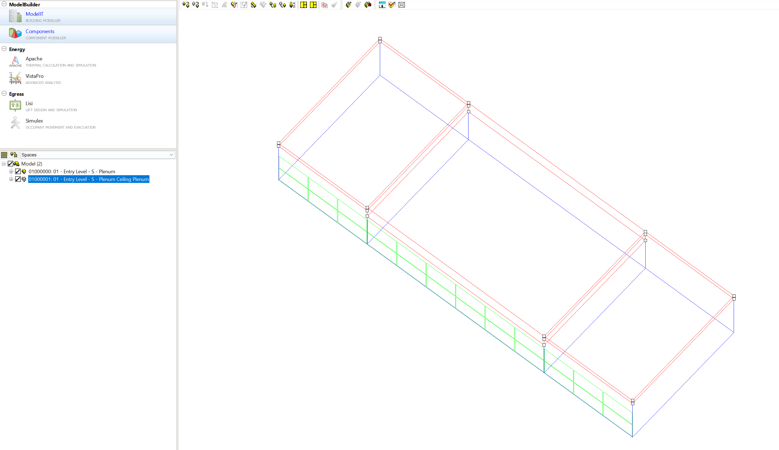Click the red document copy toolbar icon

click(324, 5)
